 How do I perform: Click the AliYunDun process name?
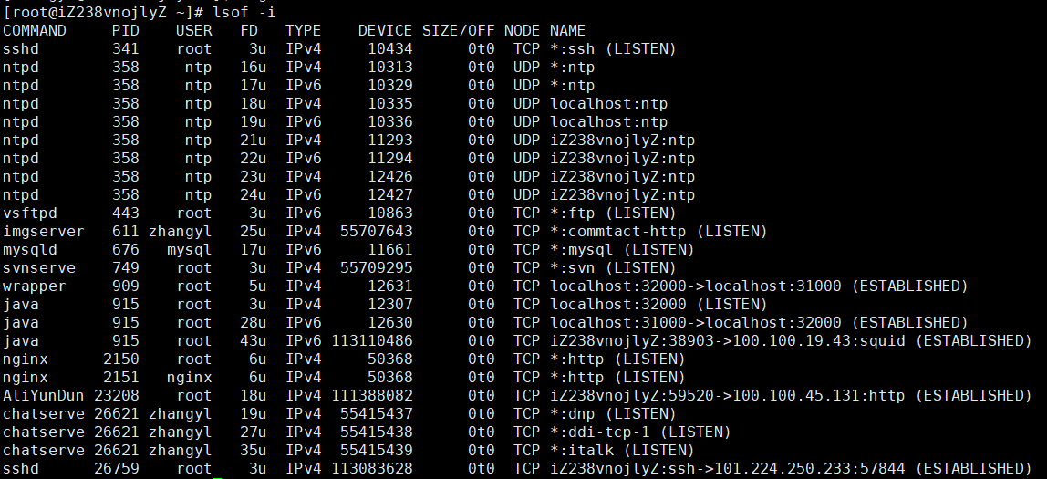coord(44,395)
